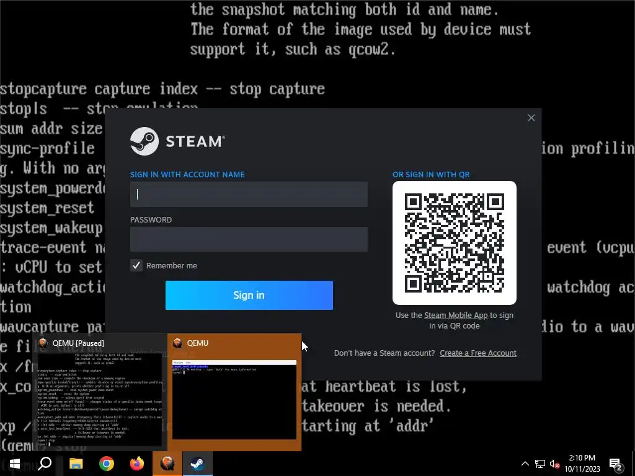Open File Explorer from the taskbar
The image size is (635, 476).
tap(76, 464)
